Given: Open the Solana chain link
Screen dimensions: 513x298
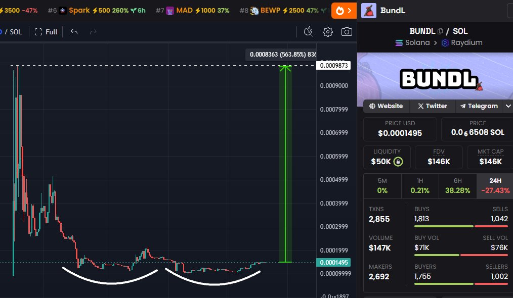Looking at the screenshot, I should pyautogui.click(x=412, y=43).
